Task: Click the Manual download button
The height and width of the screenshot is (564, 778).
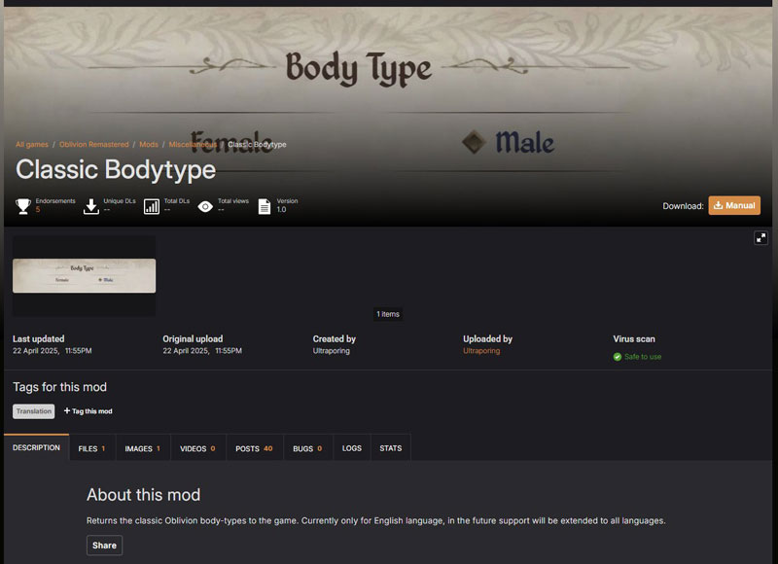Action: click(x=734, y=205)
